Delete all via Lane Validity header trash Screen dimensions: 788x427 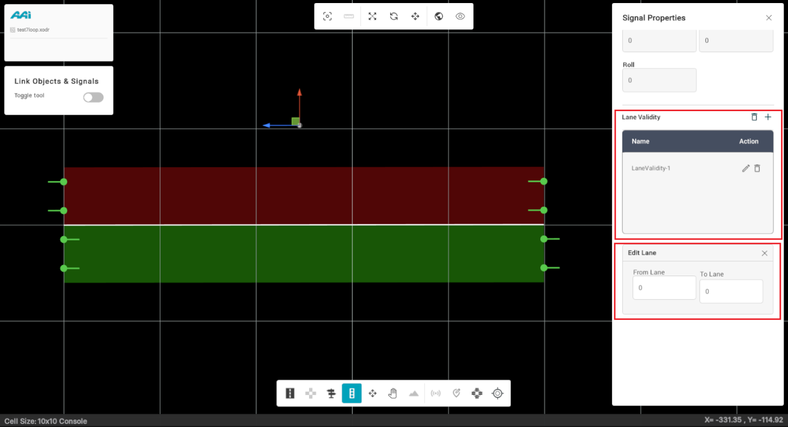(754, 117)
